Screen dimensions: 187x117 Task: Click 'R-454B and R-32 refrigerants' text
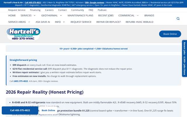coord(29,102)
